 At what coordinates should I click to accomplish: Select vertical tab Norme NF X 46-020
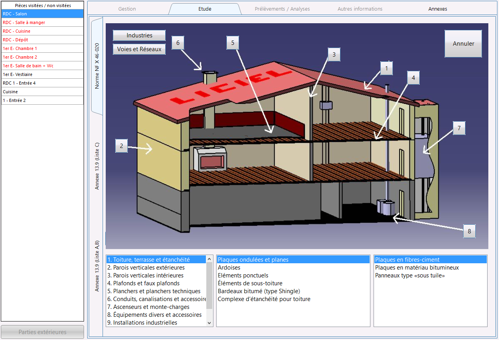point(97,66)
